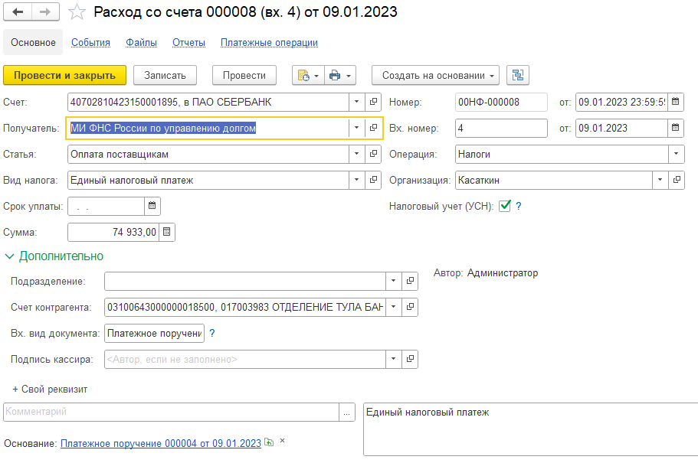698x463 pixels.
Task: Open the Создать на основании dropdown menu
Action: pos(435,76)
